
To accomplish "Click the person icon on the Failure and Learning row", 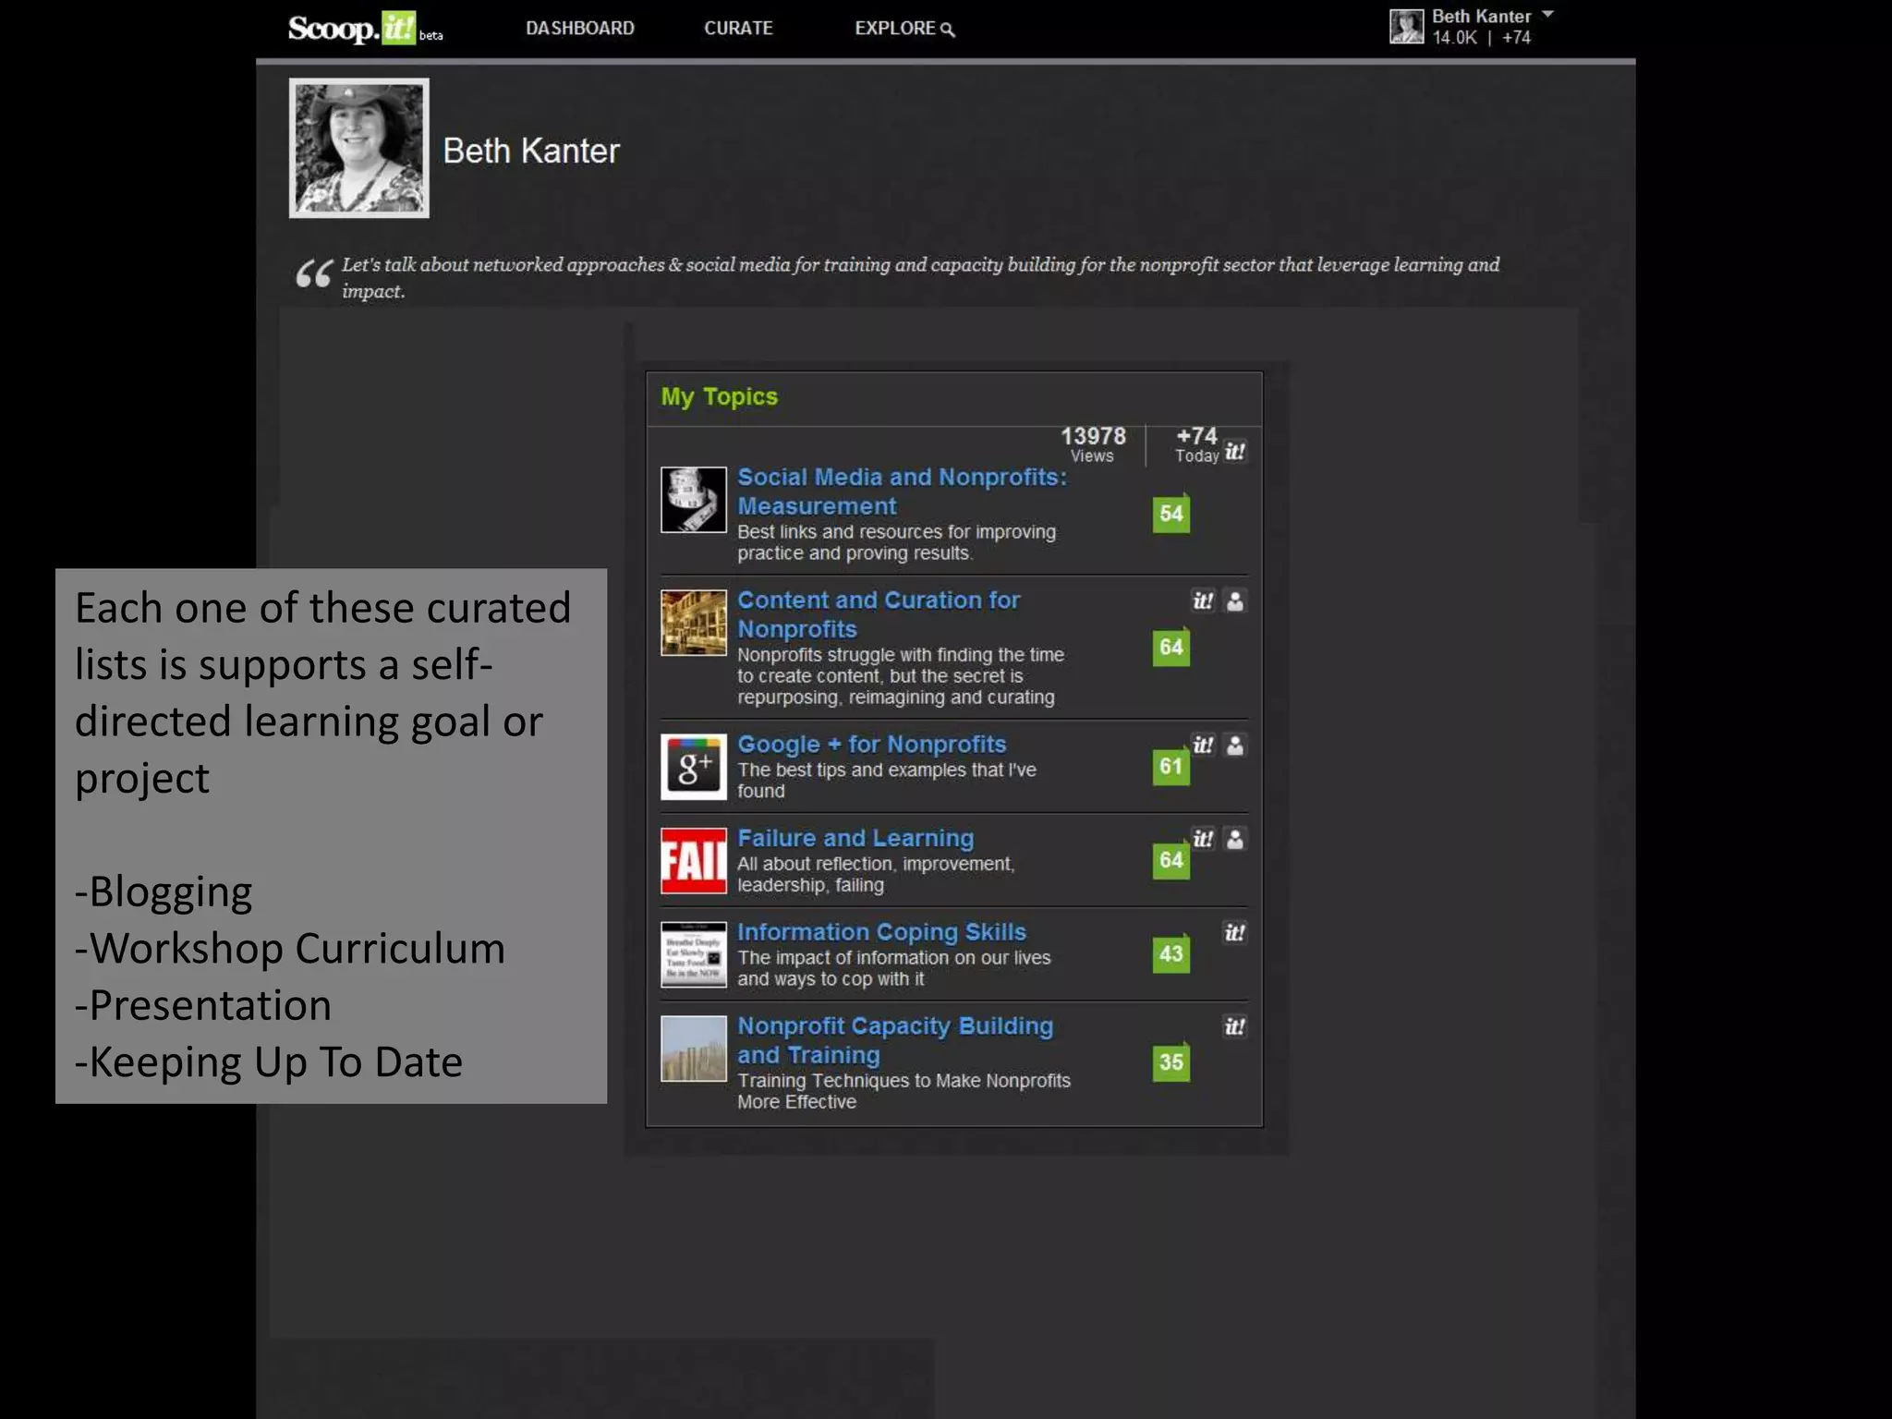I will click(1235, 839).
